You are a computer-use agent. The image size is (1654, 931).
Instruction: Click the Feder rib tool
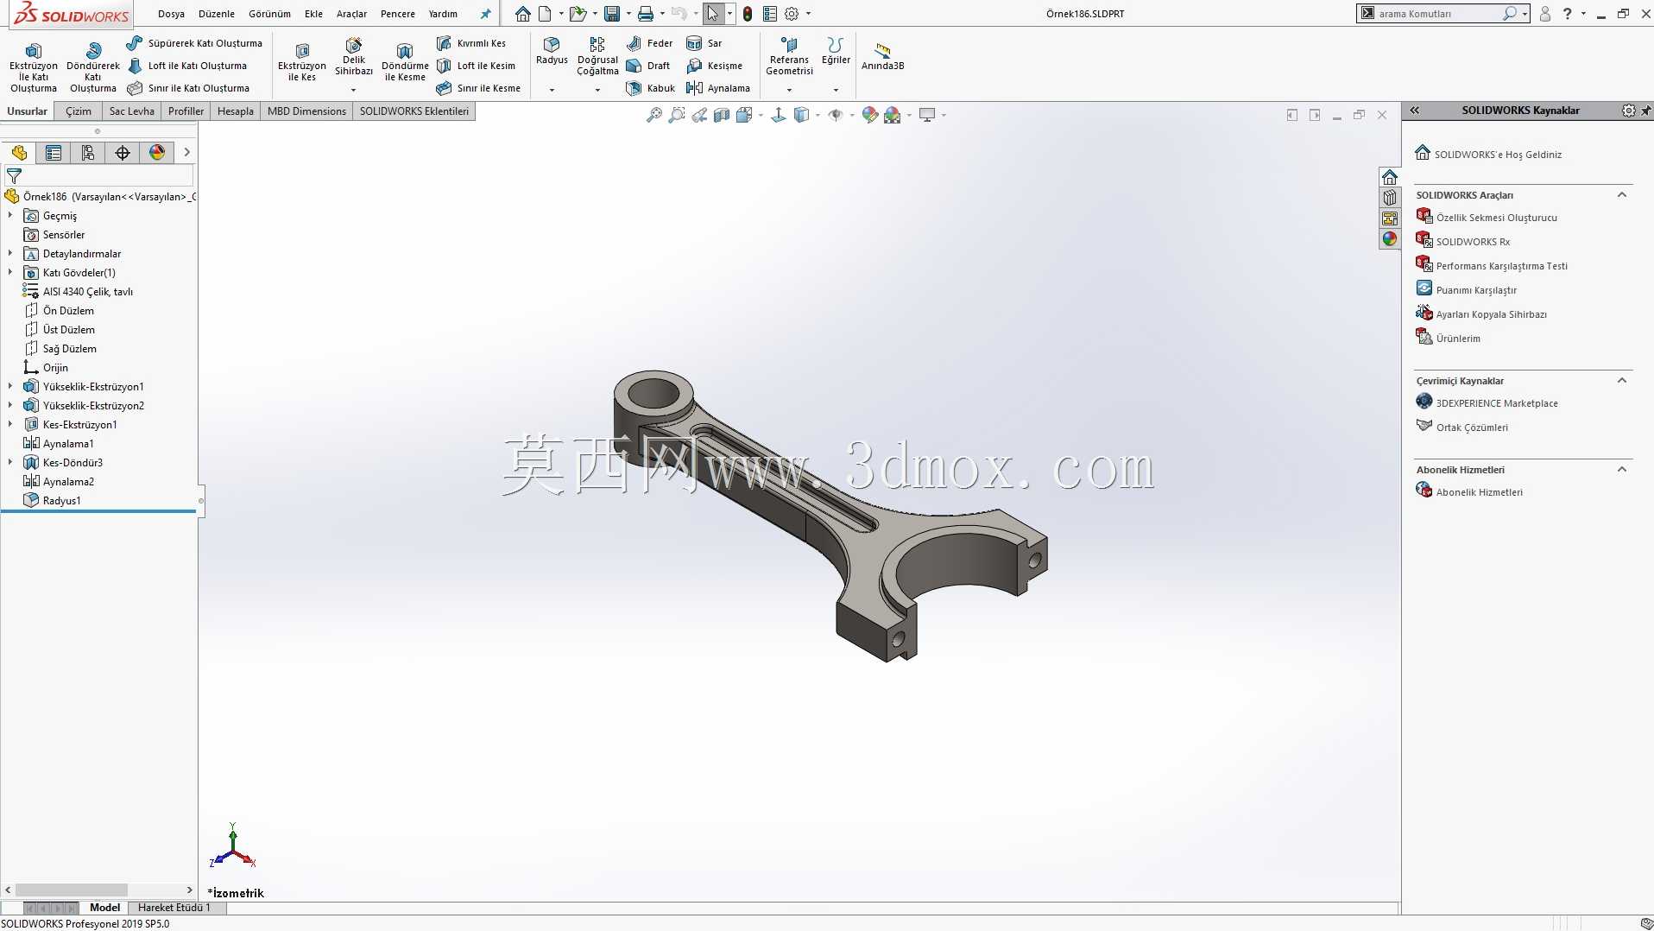pyautogui.click(x=649, y=43)
